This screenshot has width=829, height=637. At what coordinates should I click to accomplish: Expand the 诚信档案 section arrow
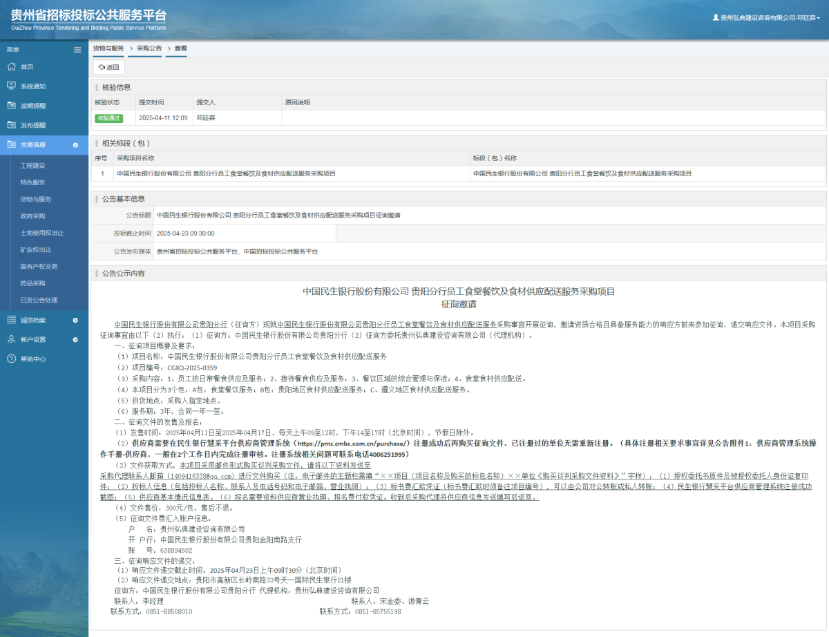76,319
